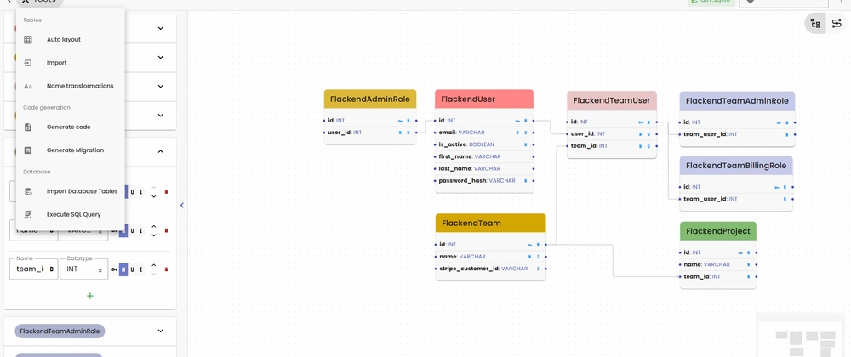Move name field up

pyautogui.click(x=153, y=226)
